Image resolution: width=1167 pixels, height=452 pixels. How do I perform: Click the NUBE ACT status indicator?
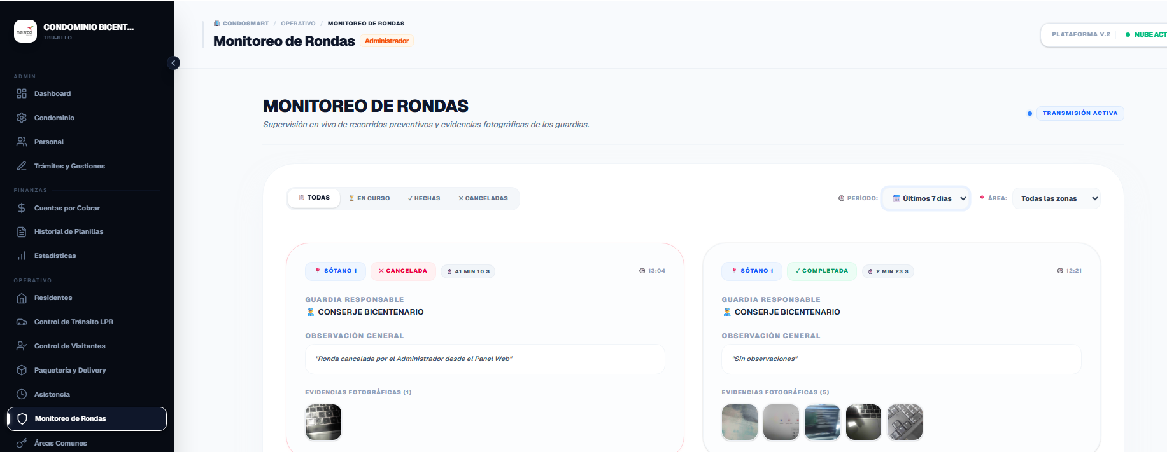pyautogui.click(x=1146, y=34)
